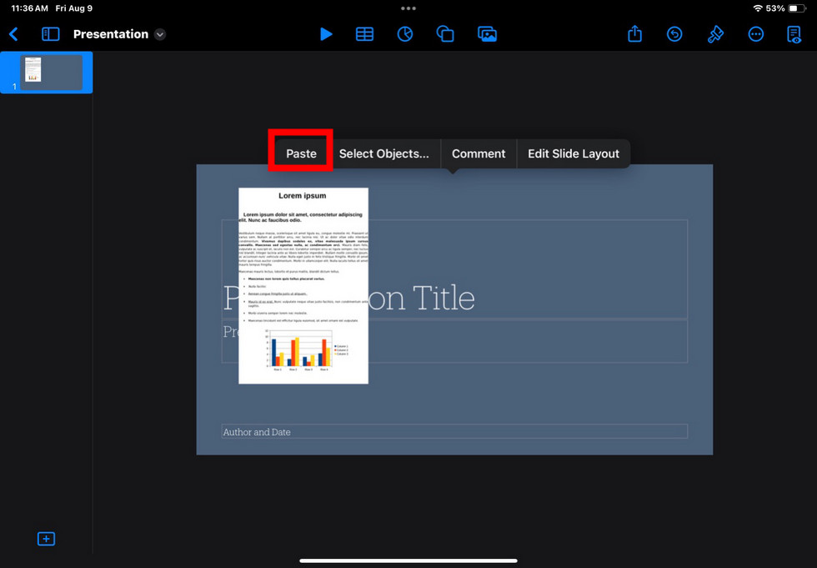Share the presentation
The height and width of the screenshot is (568, 817).
tap(634, 34)
